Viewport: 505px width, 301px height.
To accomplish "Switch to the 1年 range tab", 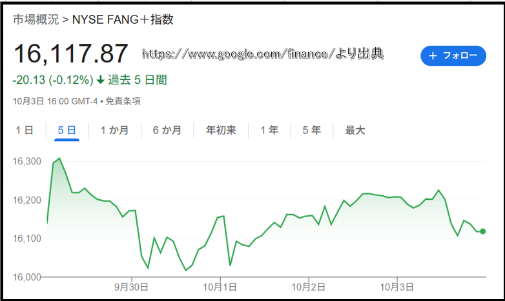I will click(269, 130).
